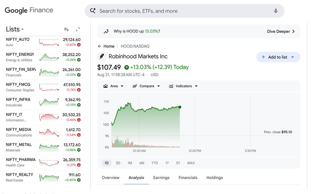
Task: Click green up-arrow change indicator for HOOD
Action: pos(126,67)
